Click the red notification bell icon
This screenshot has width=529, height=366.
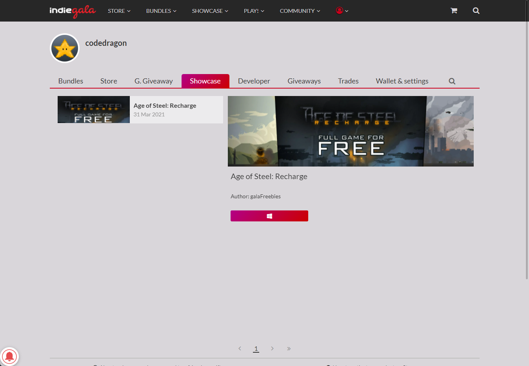pyautogui.click(x=9, y=357)
